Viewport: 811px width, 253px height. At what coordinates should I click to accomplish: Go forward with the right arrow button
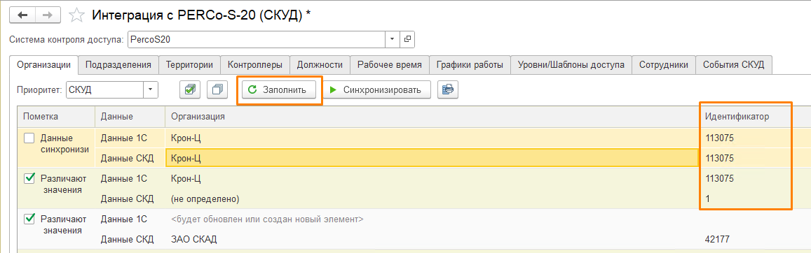(x=47, y=15)
